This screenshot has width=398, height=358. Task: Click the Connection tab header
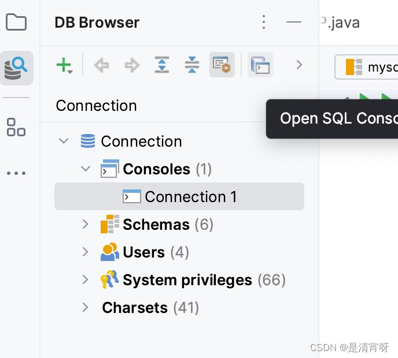(96, 106)
